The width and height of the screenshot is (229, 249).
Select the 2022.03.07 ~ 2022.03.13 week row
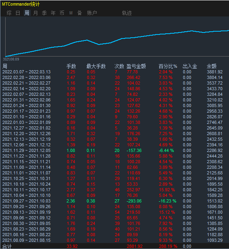pyautogui.click(x=115, y=72)
